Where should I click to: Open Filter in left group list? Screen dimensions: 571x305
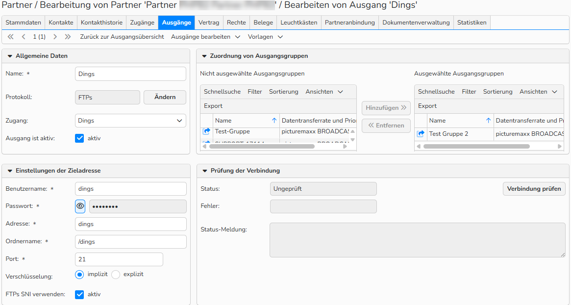click(254, 92)
